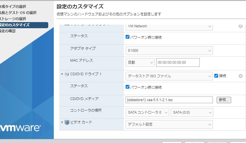Go to 設定の確認 wizard step
Screen dimensions: 246x143
8,31
